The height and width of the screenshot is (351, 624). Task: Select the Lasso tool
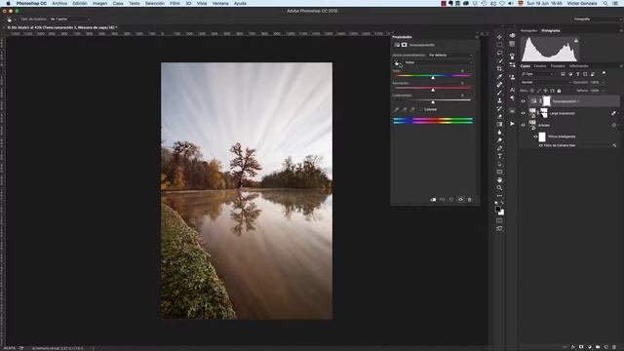(499, 53)
